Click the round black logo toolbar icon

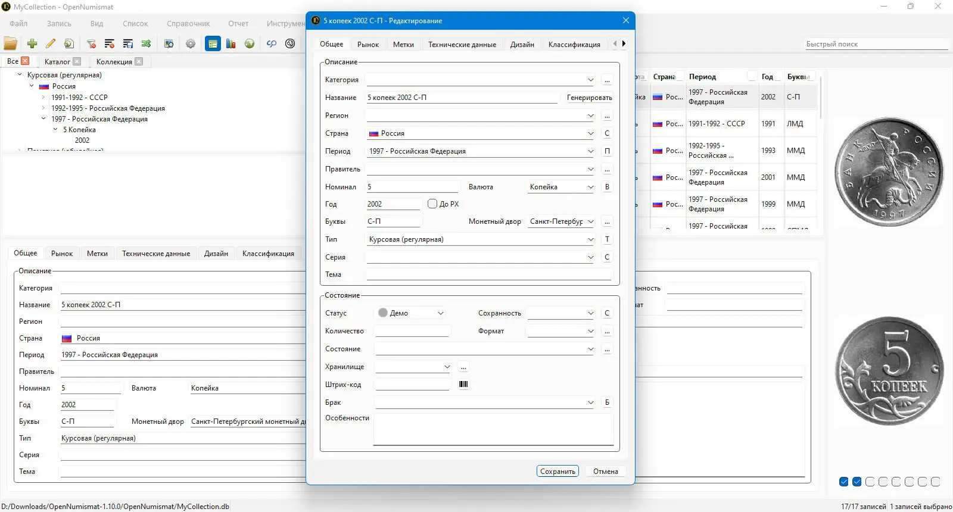click(290, 43)
